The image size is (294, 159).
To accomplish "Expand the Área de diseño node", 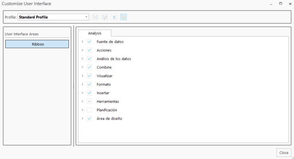I will pos(83,119).
